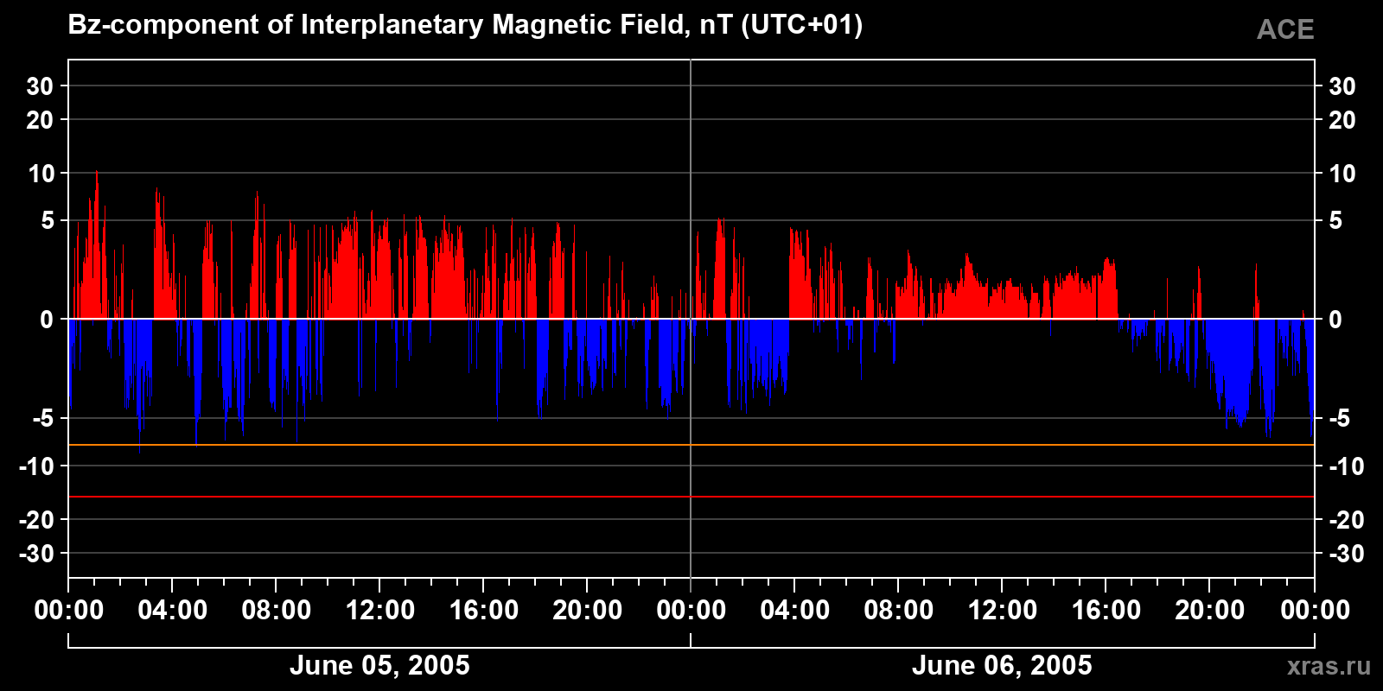1383x691 pixels.
Task: Click the '16:00' time label under June 06
Action: tap(1106, 611)
